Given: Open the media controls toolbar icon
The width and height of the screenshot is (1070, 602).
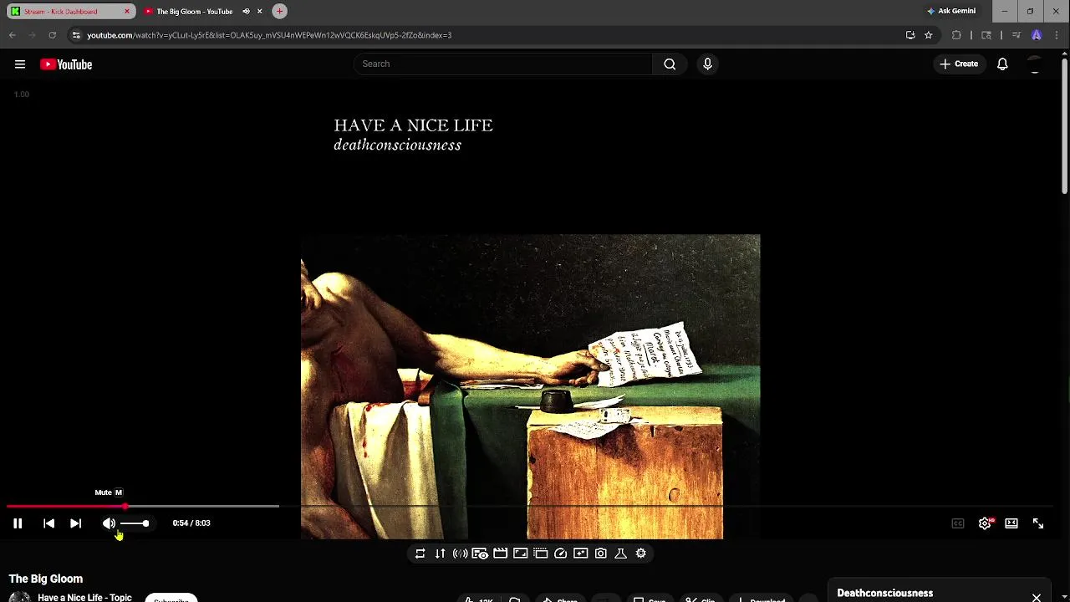Looking at the screenshot, I should pos(1016,35).
